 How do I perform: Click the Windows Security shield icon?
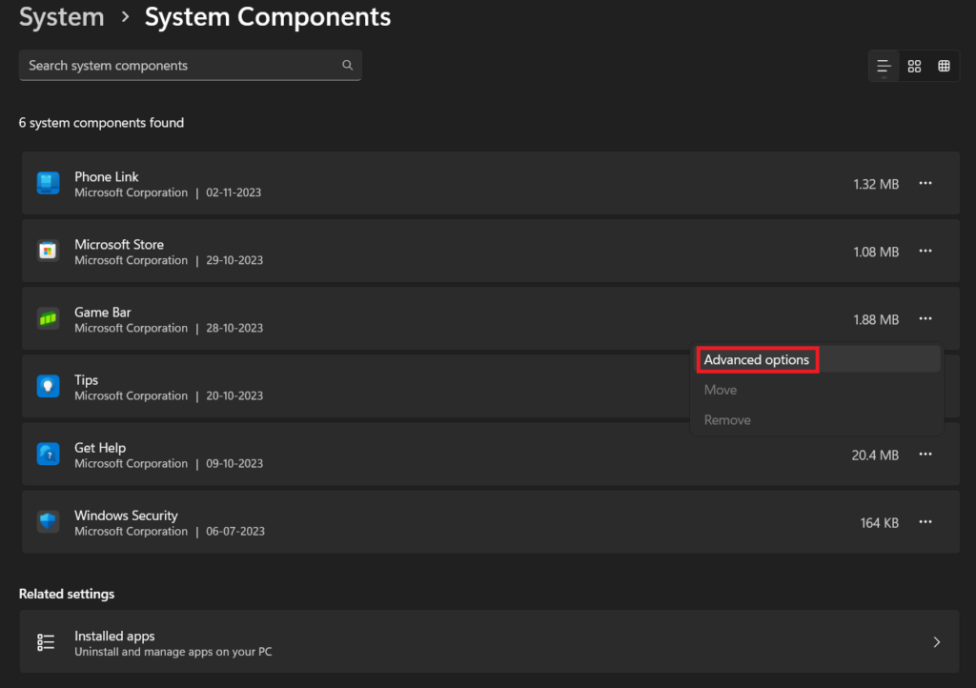[x=48, y=521]
